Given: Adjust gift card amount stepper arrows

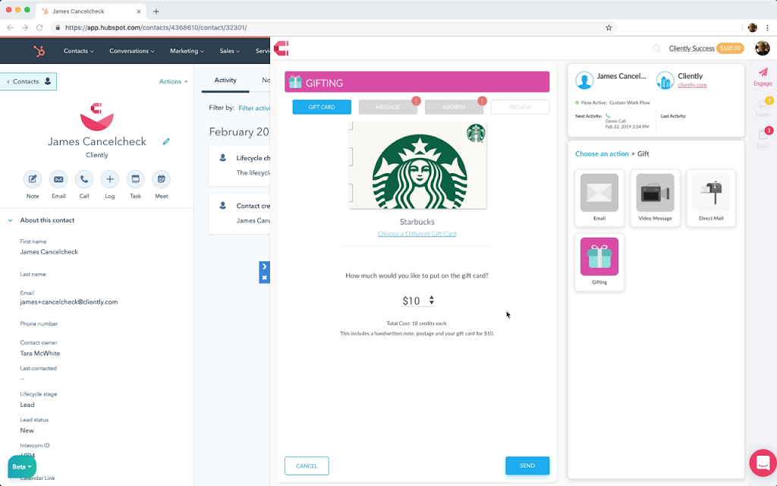Looking at the screenshot, I should (x=432, y=300).
